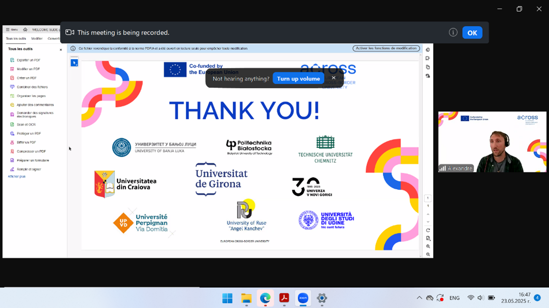The height and width of the screenshot is (308, 549).
Task: Click the recording info icon
Action: [x=453, y=33]
